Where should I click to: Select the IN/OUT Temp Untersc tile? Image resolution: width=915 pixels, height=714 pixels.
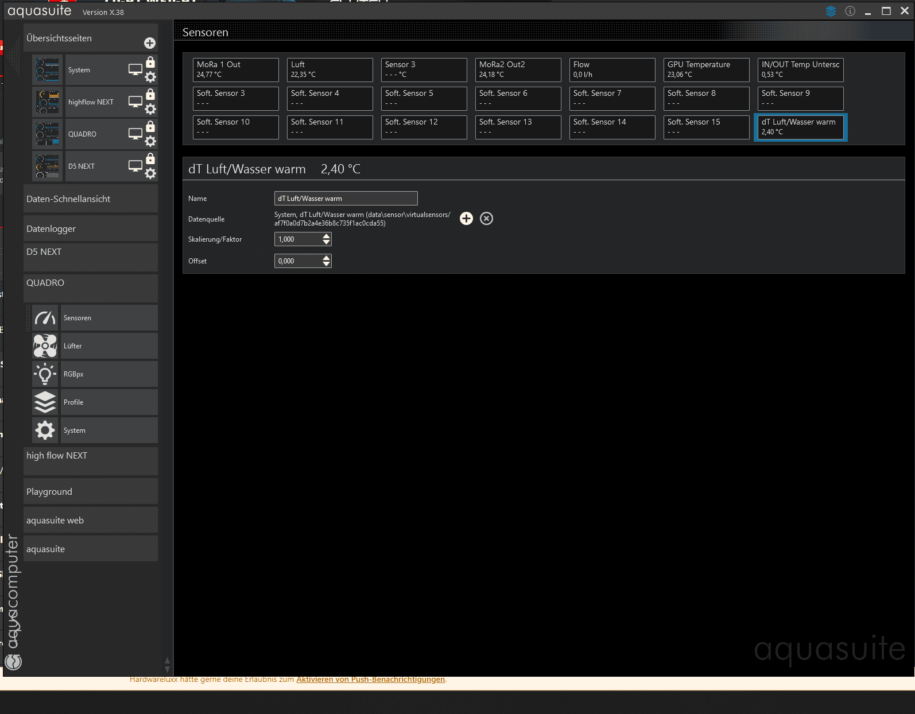tap(801, 69)
